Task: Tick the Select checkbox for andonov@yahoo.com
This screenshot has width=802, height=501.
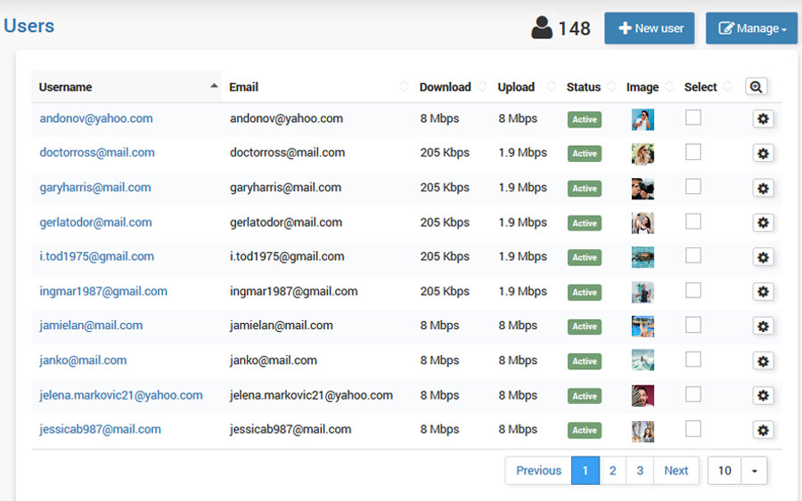Action: [693, 117]
